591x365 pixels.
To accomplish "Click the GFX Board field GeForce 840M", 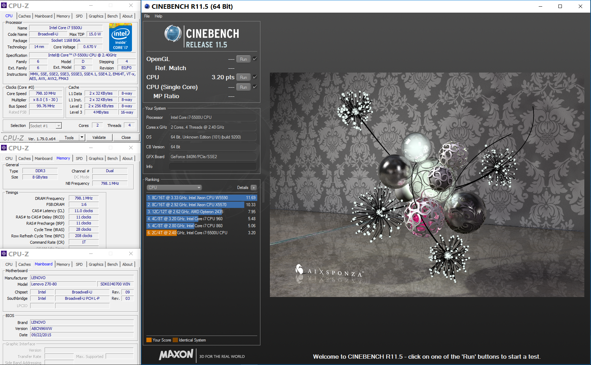I will 213,157.
